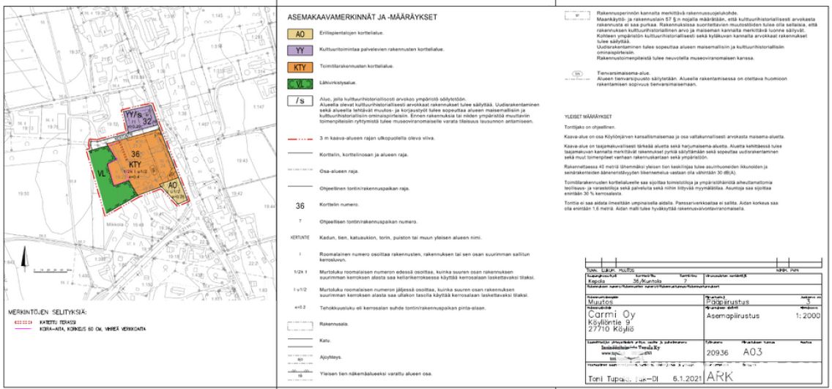Select the green VL legend symbol
This screenshot has width=832, height=389.
tap(299, 84)
